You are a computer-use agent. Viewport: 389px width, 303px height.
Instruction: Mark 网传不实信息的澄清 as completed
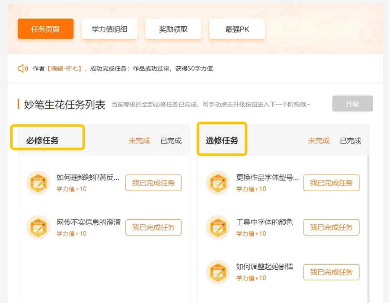pos(153,227)
